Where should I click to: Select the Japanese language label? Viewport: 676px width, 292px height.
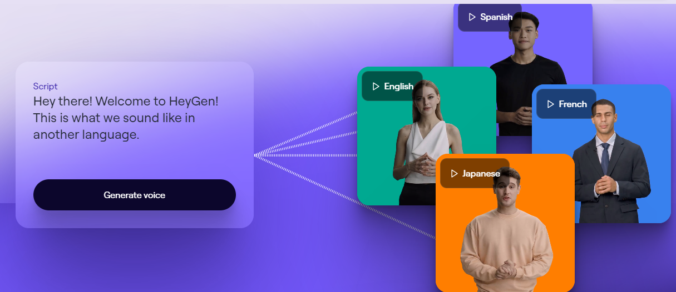(x=481, y=174)
